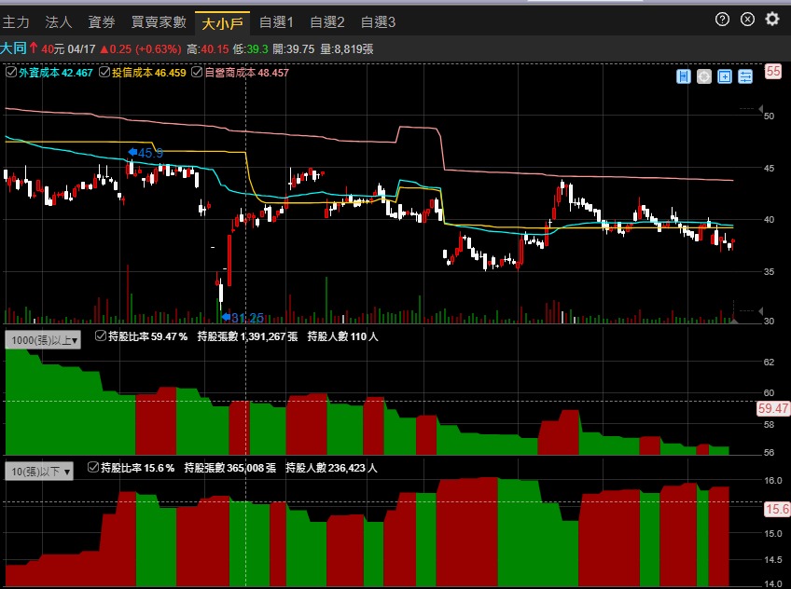Viewport: 791px width, 589px height.
Task: Toggle the crosshair target icon
Action: point(704,77)
